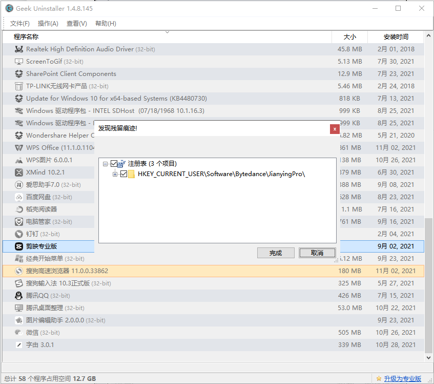Click the 505 MB size of 微信
The height and width of the screenshot is (384, 434).
tap(349, 333)
